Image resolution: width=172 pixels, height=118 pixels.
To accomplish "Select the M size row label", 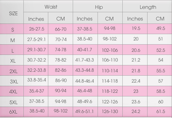I will [x=13, y=40].
